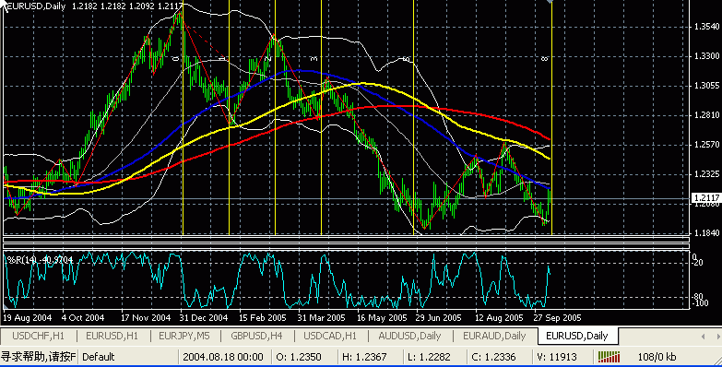Screen dimensions: 722x367
Task: Open the USDCAD,H1 chart tab
Action: click(x=330, y=337)
